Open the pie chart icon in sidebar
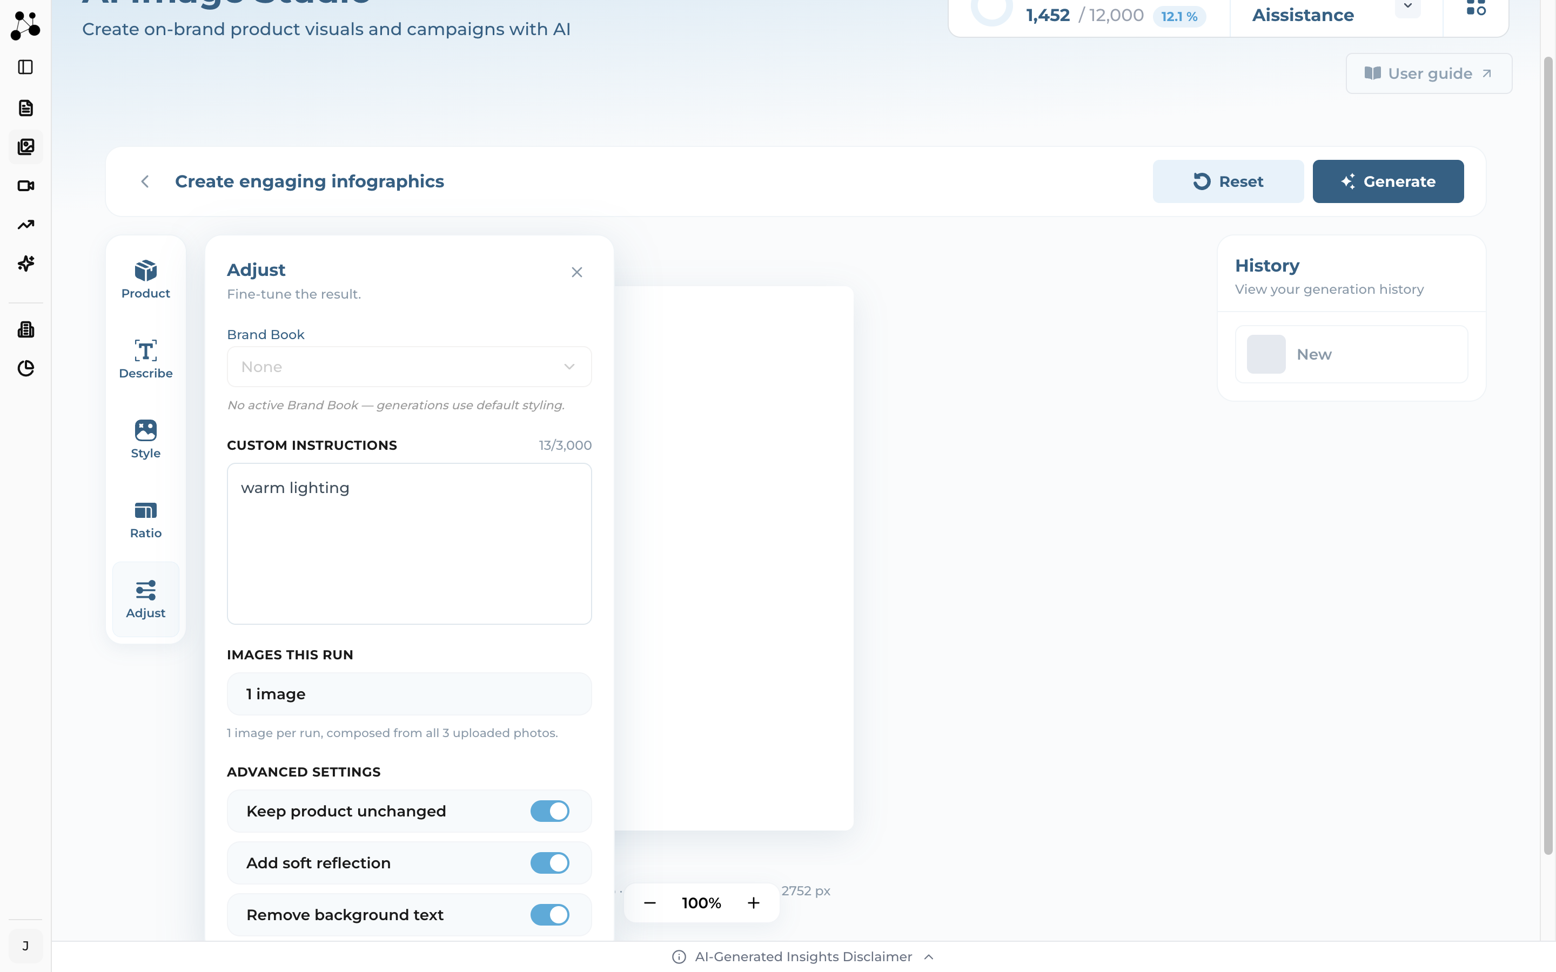 click(26, 368)
